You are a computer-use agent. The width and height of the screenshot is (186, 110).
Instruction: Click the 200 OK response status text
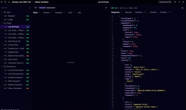click(114, 8)
